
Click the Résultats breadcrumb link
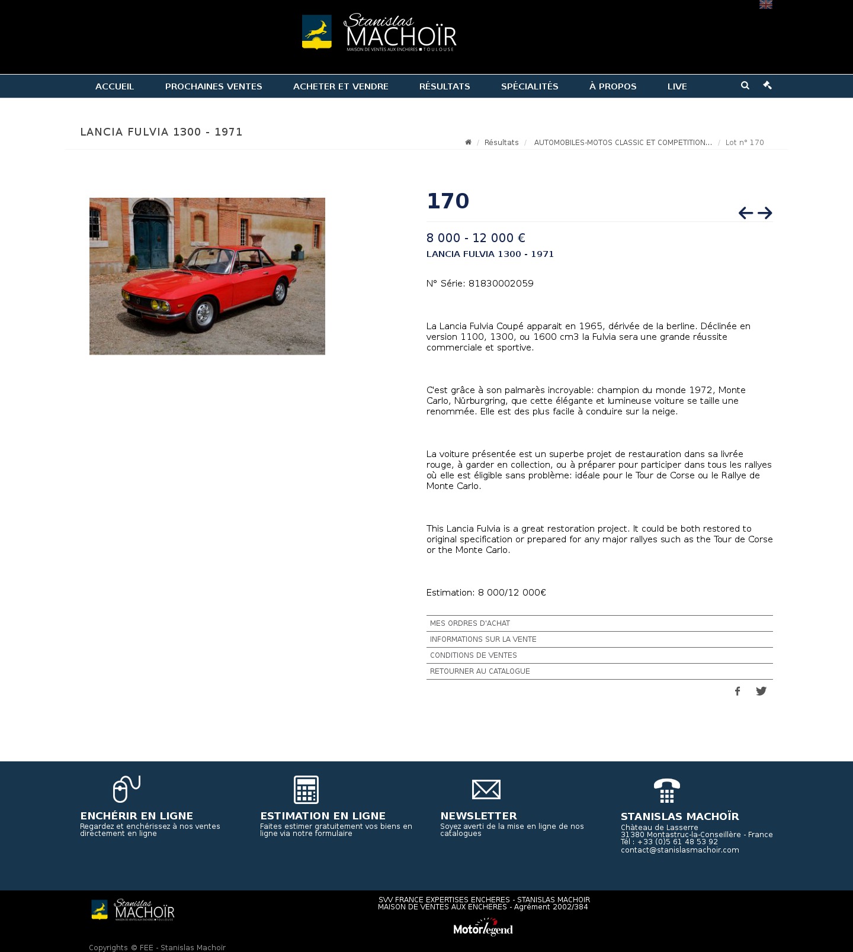click(501, 143)
